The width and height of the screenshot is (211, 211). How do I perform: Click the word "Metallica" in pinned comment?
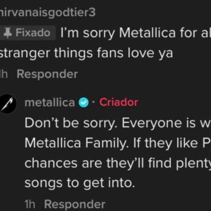147,33
